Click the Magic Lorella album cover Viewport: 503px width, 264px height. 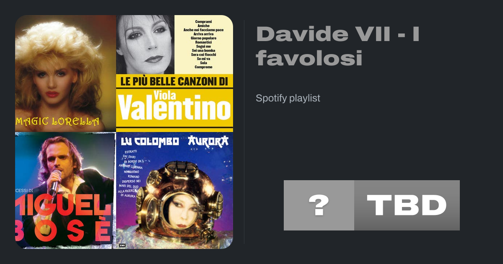coord(65,73)
